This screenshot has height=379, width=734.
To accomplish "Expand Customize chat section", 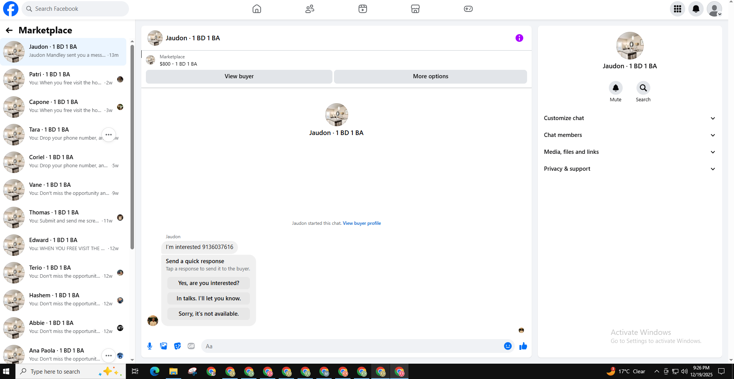I will (630, 118).
